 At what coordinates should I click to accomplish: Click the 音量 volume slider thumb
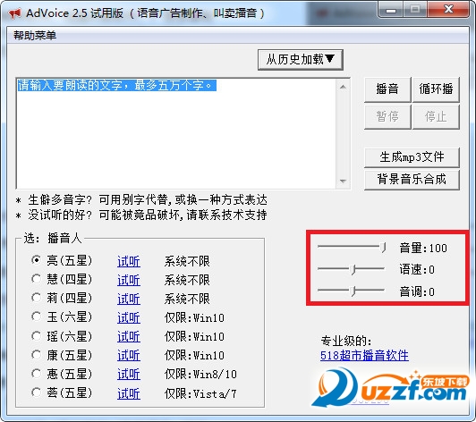pyautogui.click(x=383, y=248)
